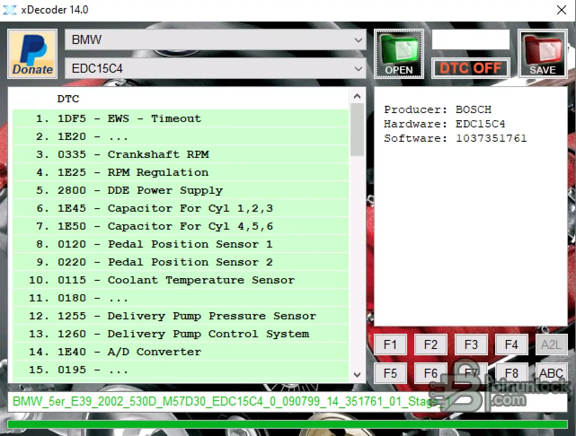Close the xDecoder 14.0 window
This screenshot has height=436, width=576.
click(x=561, y=10)
